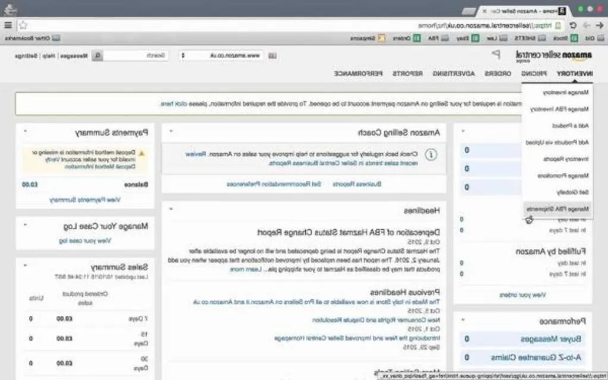The width and height of the screenshot is (608, 380).
Task: Open the Old bookmark folder
Action: pos(595,38)
